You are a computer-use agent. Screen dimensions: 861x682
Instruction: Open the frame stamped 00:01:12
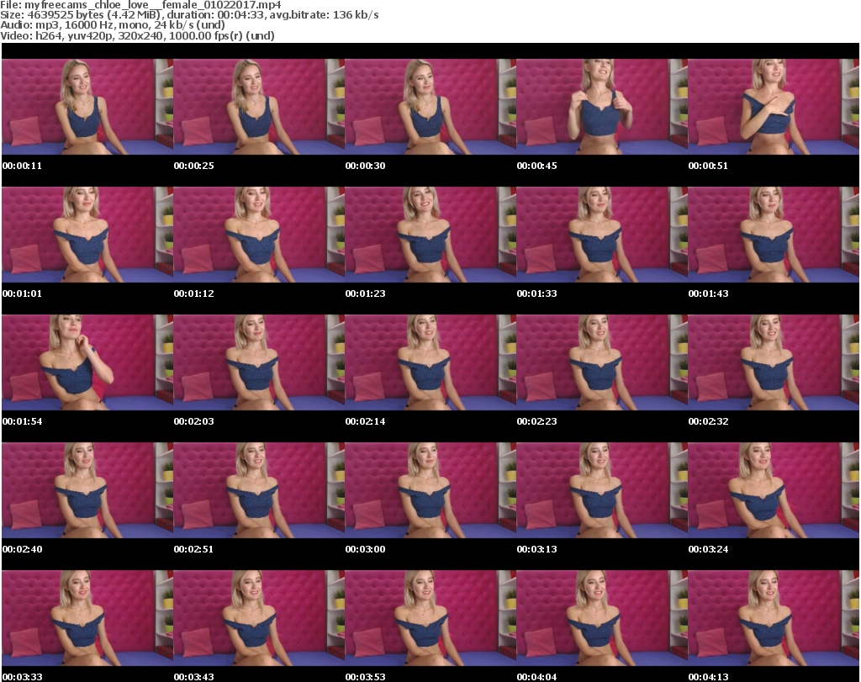pyautogui.click(x=259, y=235)
